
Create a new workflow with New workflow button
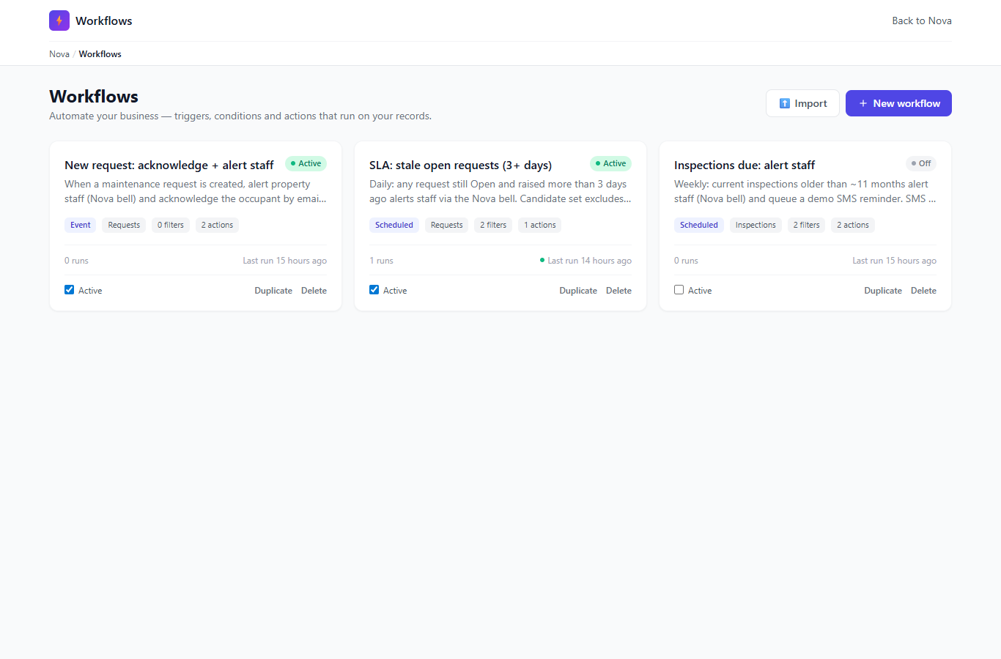click(x=898, y=103)
